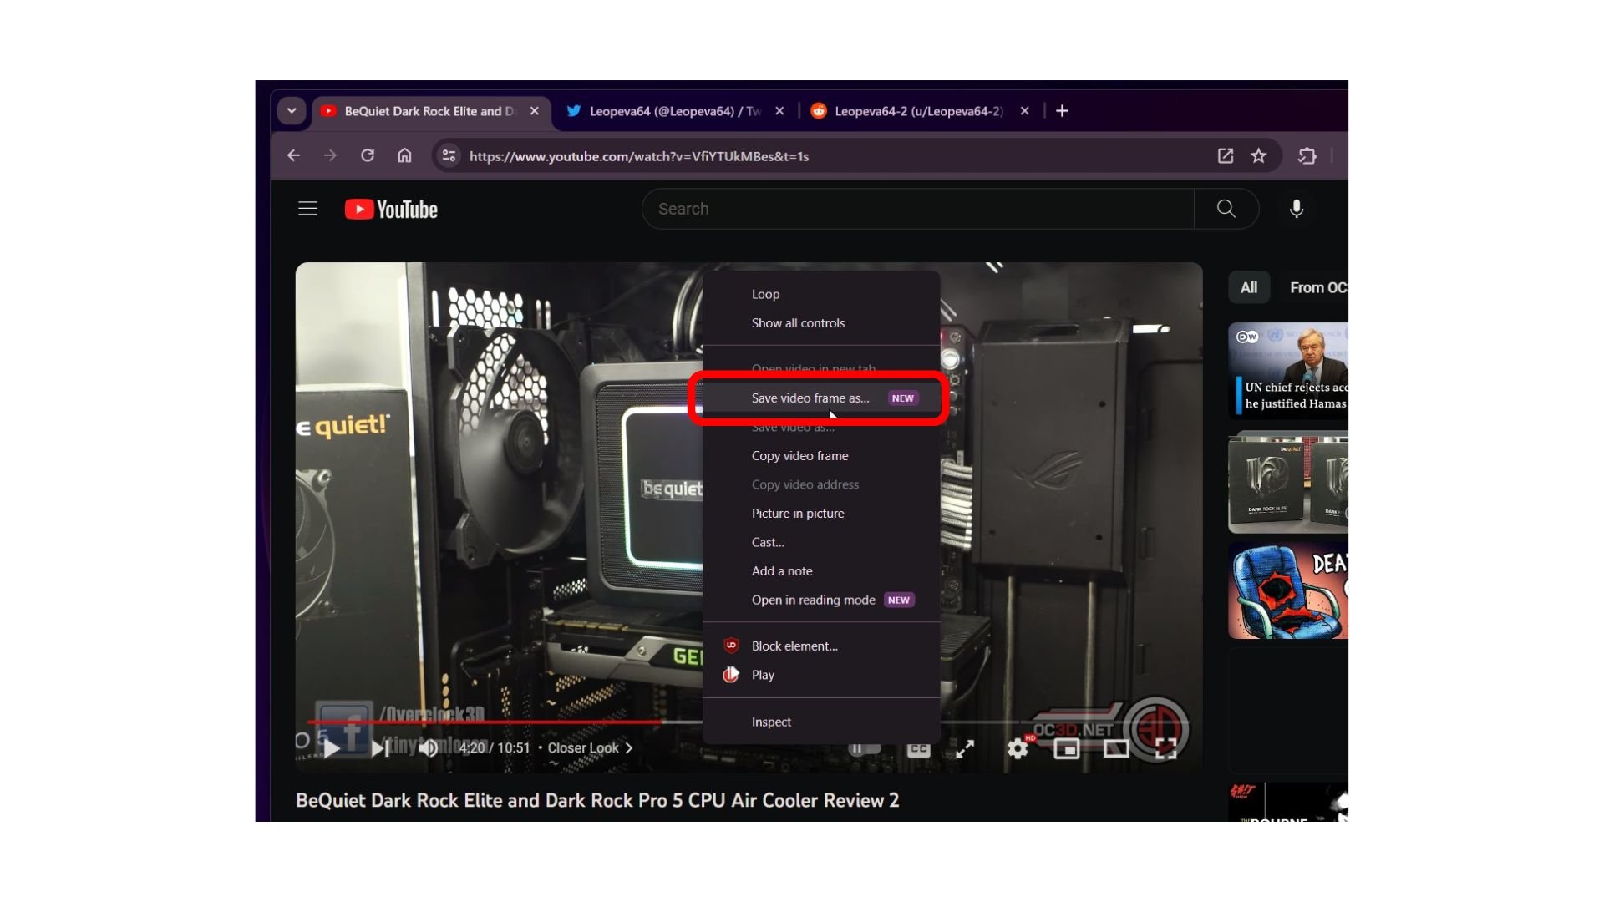Click the voice search microphone
The image size is (1604, 902).
click(1296, 209)
